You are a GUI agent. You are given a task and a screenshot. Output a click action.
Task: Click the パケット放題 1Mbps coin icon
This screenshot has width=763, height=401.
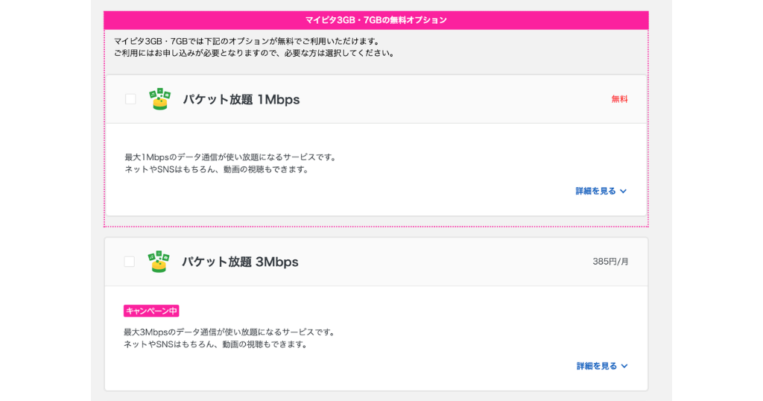point(159,99)
